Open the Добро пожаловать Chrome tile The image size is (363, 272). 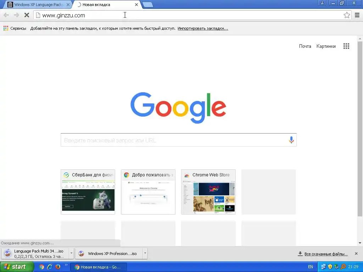click(148, 192)
